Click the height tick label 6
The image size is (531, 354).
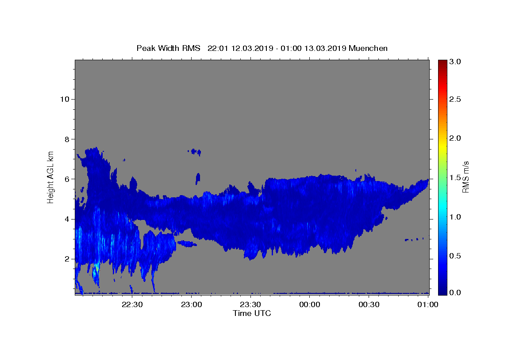click(67, 179)
